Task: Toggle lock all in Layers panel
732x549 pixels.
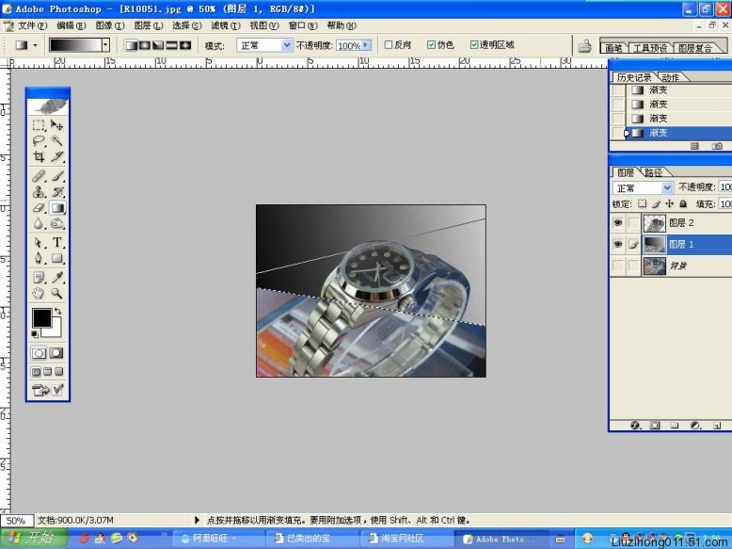Action: (683, 203)
